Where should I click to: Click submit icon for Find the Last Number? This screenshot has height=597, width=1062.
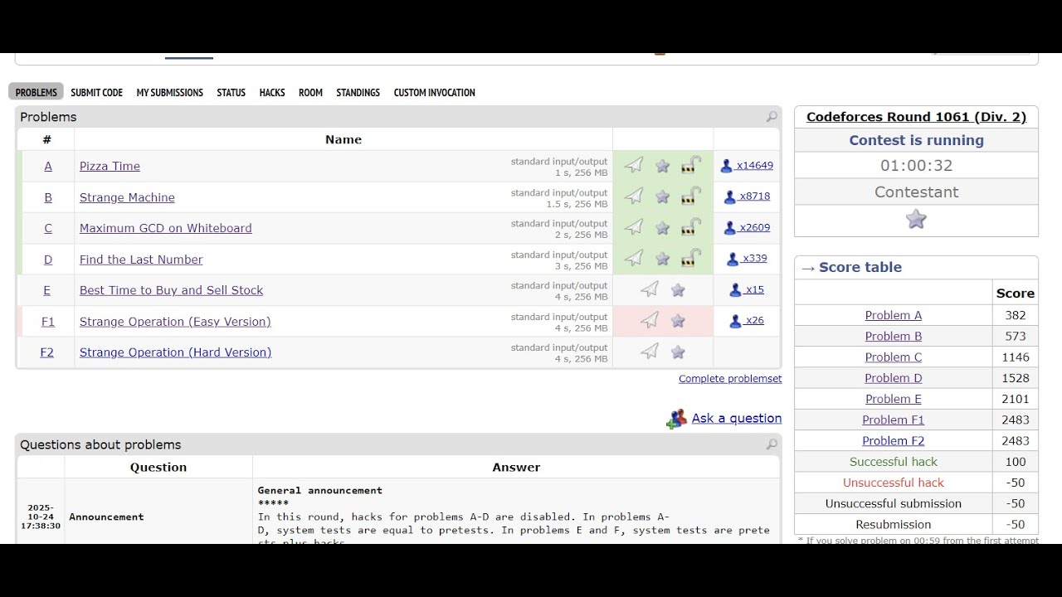634,259
